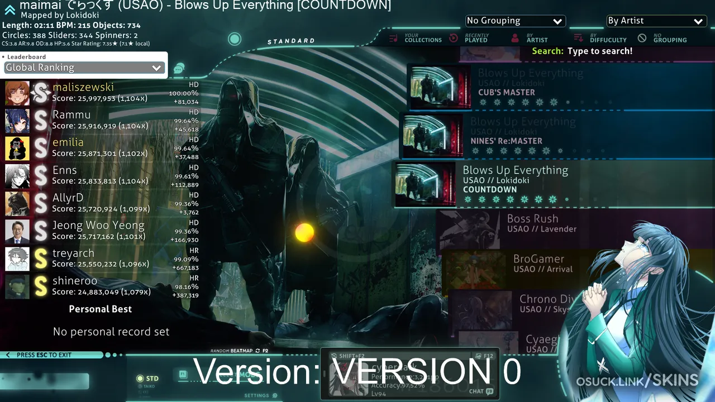Open the Settings button at the bottom

[260, 395]
